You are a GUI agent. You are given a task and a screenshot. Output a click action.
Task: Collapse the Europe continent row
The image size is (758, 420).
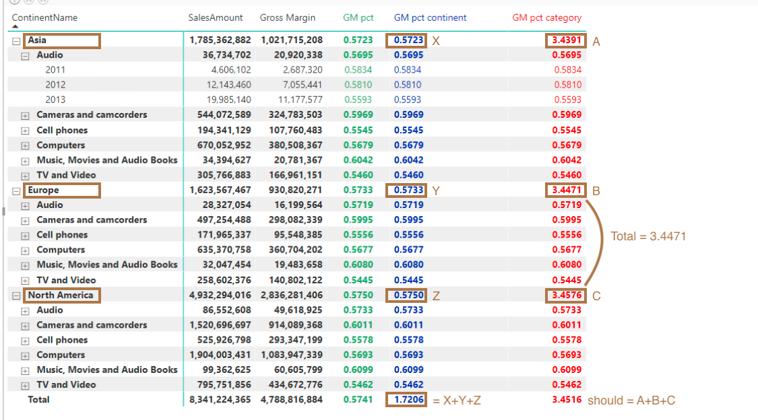16,191
